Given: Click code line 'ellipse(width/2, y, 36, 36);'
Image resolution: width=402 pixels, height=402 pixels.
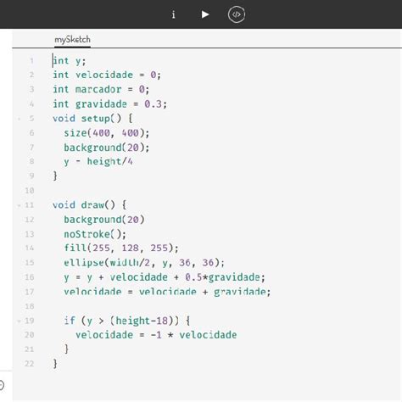Looking at the screenshot, I should [144, 263].
